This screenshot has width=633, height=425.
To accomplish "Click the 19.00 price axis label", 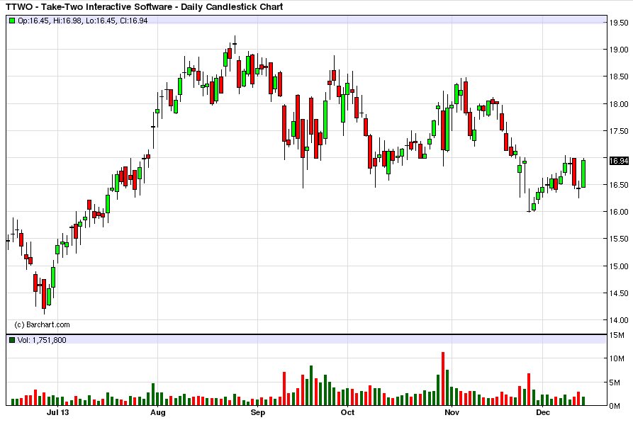I will [x=618, y=50].
